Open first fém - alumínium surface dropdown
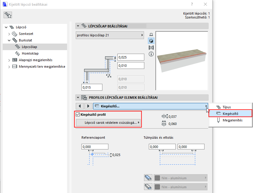 click(x=180, y=178)
